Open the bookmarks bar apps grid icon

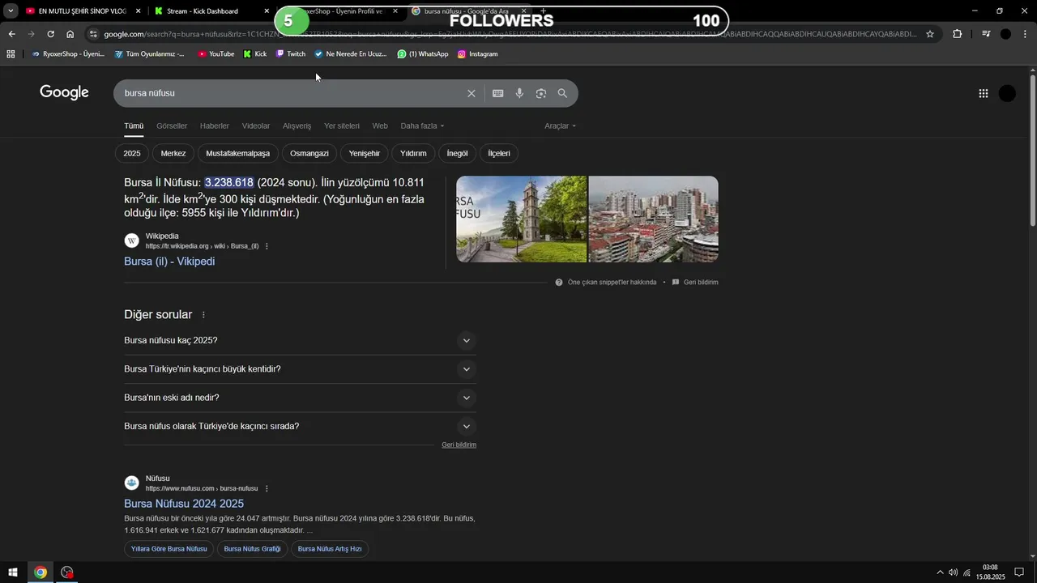[x=11, y=54]
